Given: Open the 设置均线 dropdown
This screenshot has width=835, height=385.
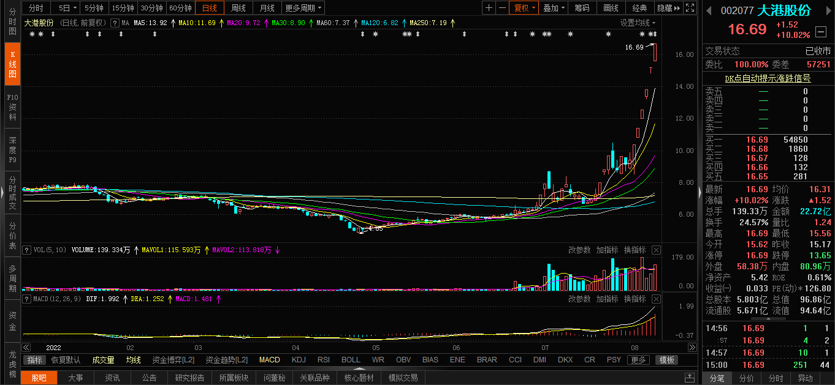Looking at the screenshot, I should (x=638, y=23).
